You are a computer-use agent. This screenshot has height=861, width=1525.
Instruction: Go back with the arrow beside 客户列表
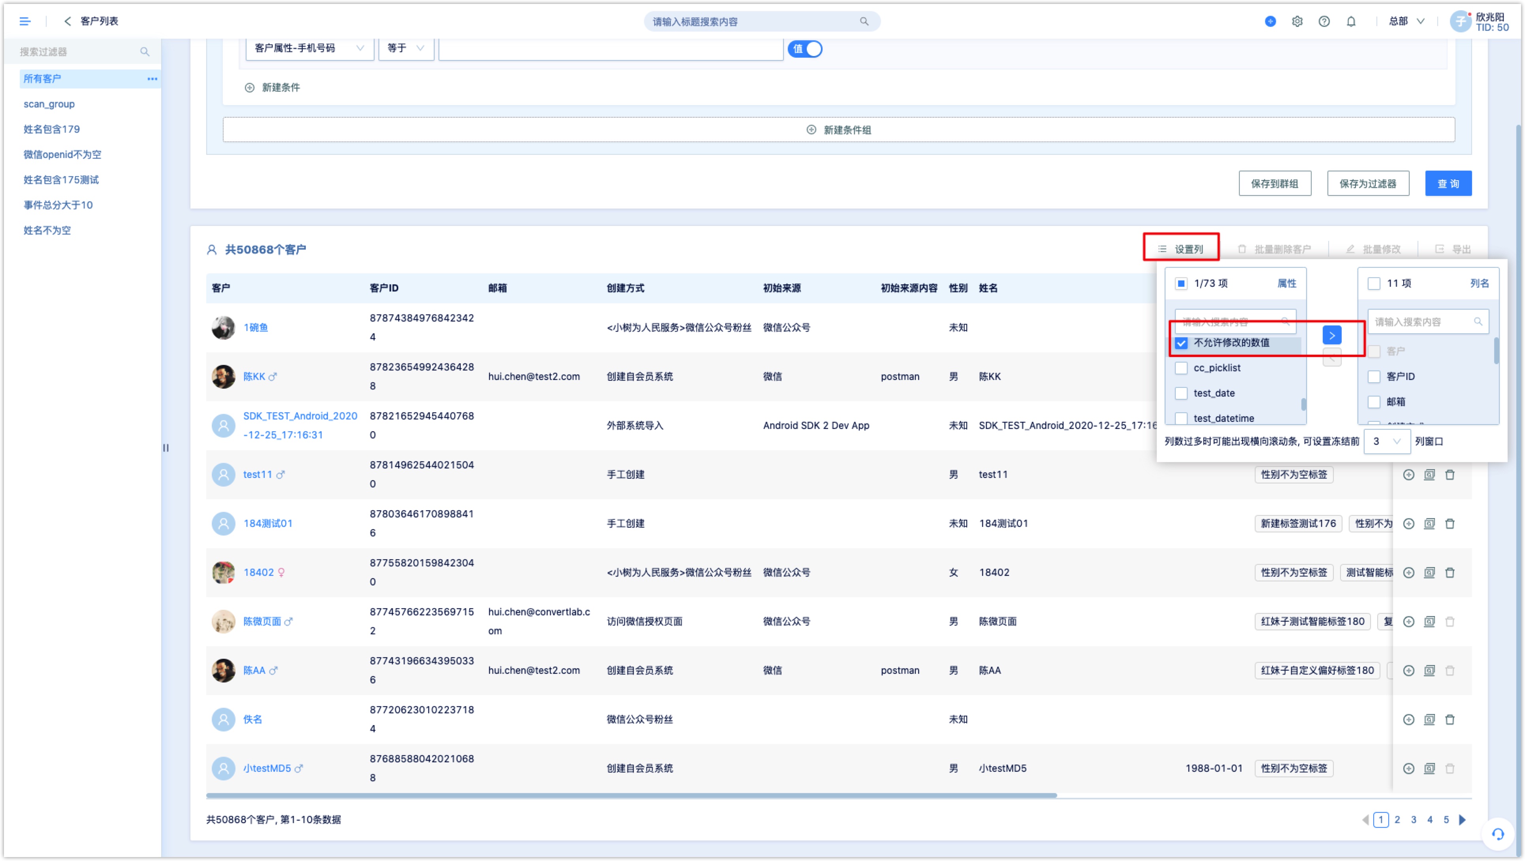tap(68, 21)
